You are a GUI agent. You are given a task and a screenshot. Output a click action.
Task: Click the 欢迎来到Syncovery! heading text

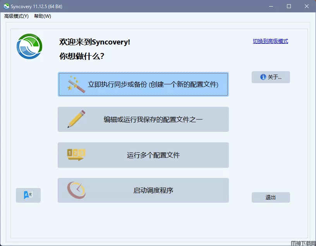(x=95, y=42)
